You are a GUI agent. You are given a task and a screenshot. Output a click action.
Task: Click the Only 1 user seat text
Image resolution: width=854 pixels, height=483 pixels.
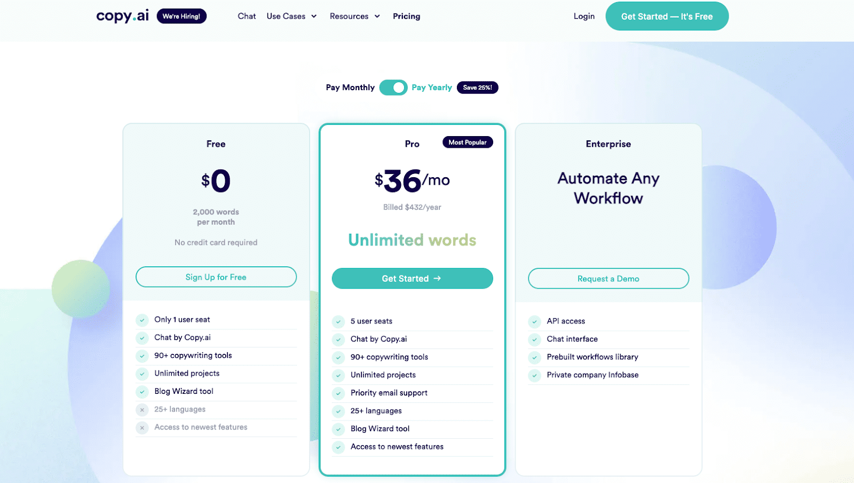[182, 319]
